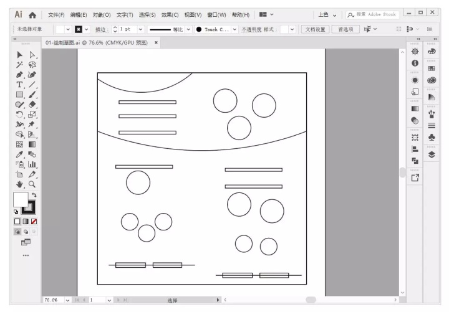449x312 pixels.
Task: Select the Width/Warp tool
Action: pyautogui.click(x=19, y=125)
